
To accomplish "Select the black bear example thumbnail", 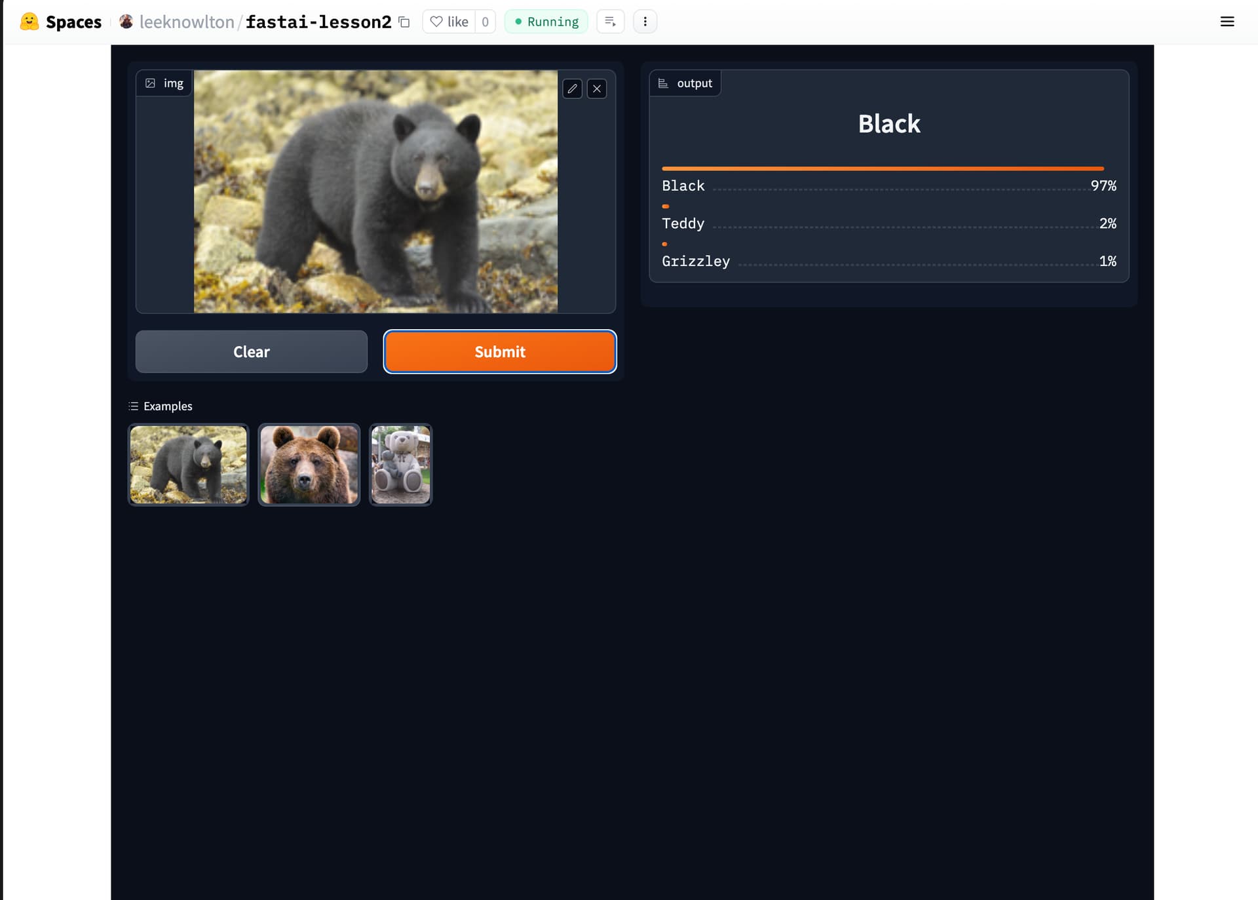I will click(x=189, y=464).
